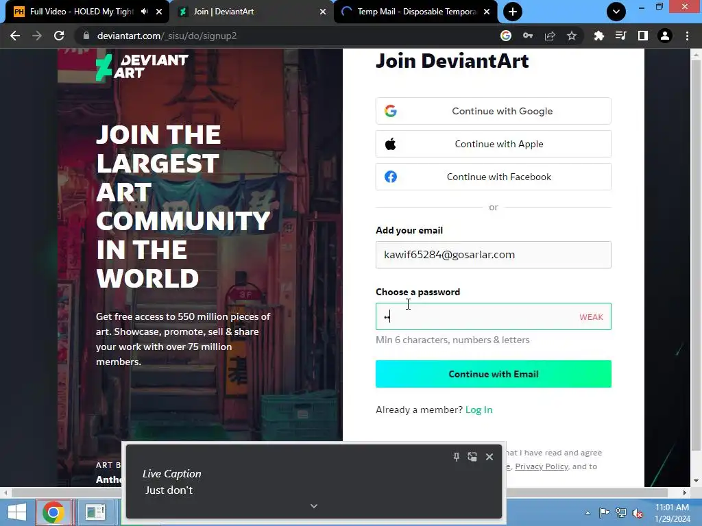This screenshot has width=702, height=526.
Task: Open Action Center flag icon
Action: pos(604,512)
